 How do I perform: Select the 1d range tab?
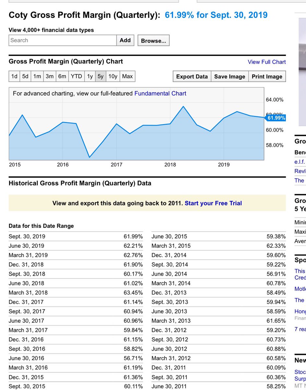point(14,76)
